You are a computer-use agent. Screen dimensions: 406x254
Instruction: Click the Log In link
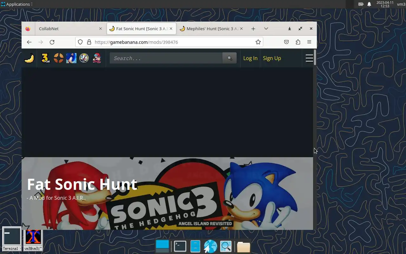tap(250, 58)
